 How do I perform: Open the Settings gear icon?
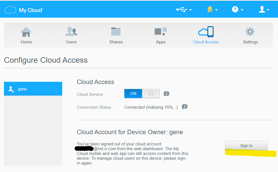250,32
